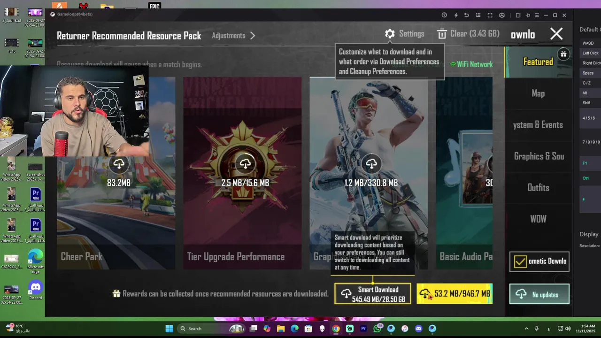The width and height of the screenshot is (601, 338).
Task: Pin the Gameloop window on top
Action: 528,15
